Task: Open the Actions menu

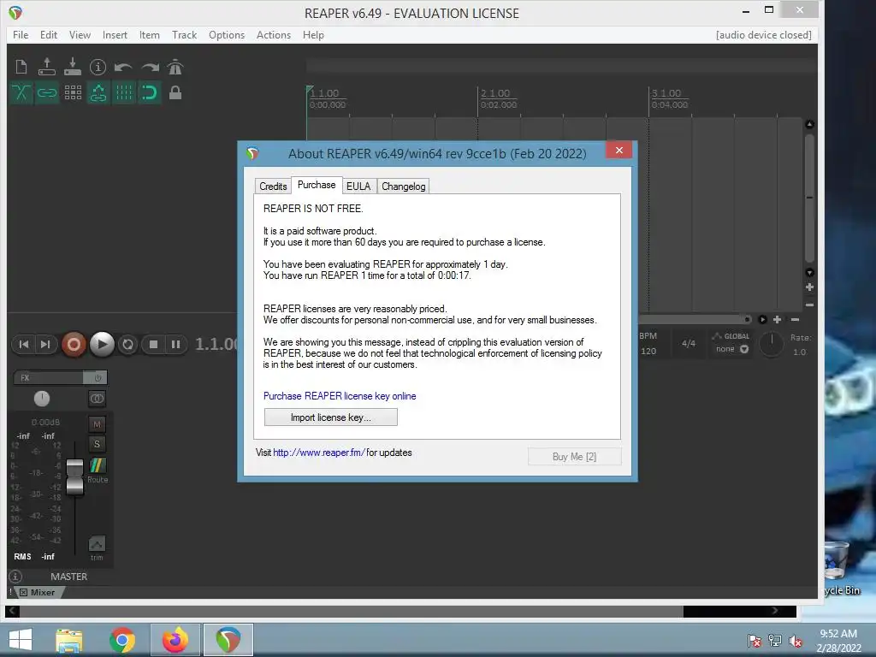Action: pyautogui.click(x=274, y=34)
